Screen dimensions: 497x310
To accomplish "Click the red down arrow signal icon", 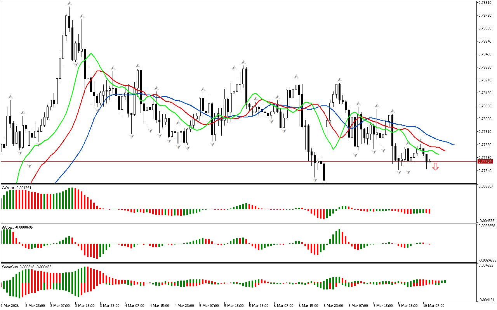I will coord(435,166).
